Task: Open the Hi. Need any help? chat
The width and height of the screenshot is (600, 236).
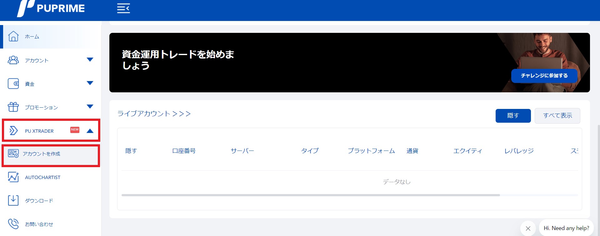Action: [x=566, y=228]
